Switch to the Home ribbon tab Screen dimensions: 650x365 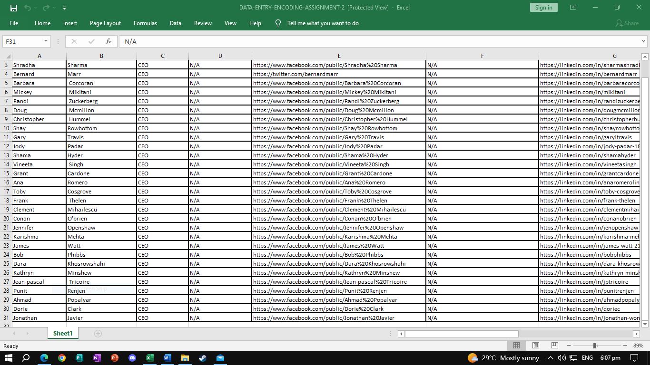click(42, 23)
